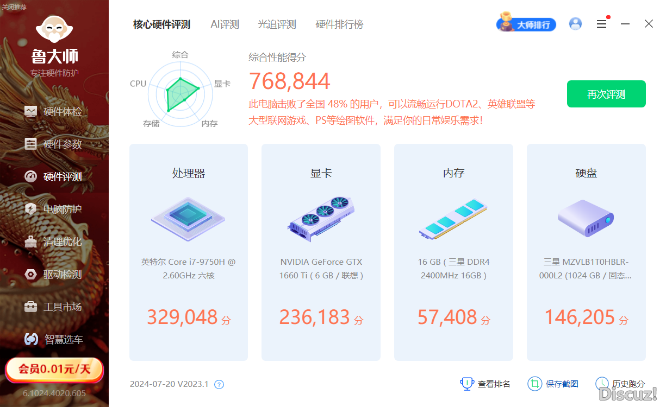Open 清理优化 in the sidebar

tap(53, 242)
